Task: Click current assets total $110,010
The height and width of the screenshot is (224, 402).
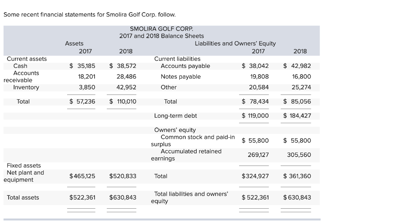Action: point(122,102)
